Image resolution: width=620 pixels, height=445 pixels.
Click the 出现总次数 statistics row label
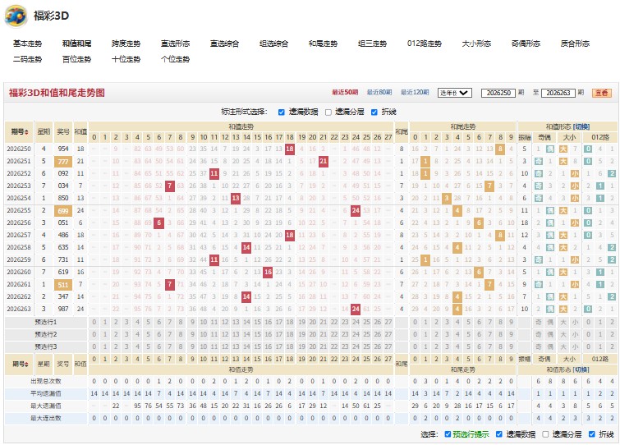click(46, 382)
